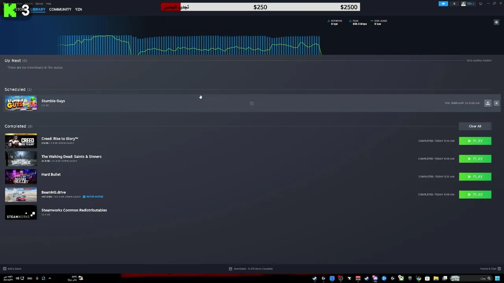
Task: Open the Games menu
Action: point(39,4)
